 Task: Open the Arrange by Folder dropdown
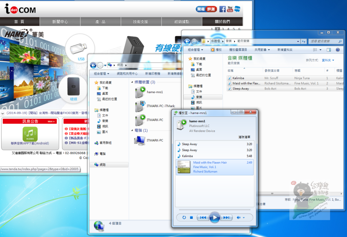[x=328, y=60]
